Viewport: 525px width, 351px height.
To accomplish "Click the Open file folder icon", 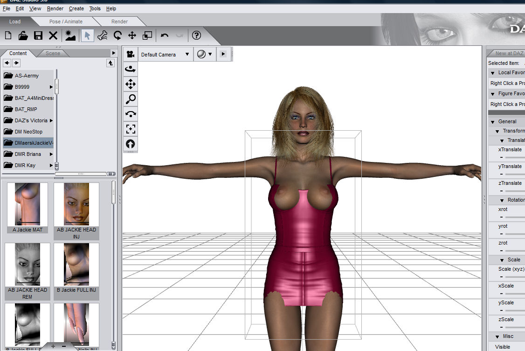I will tap(23, 35).
